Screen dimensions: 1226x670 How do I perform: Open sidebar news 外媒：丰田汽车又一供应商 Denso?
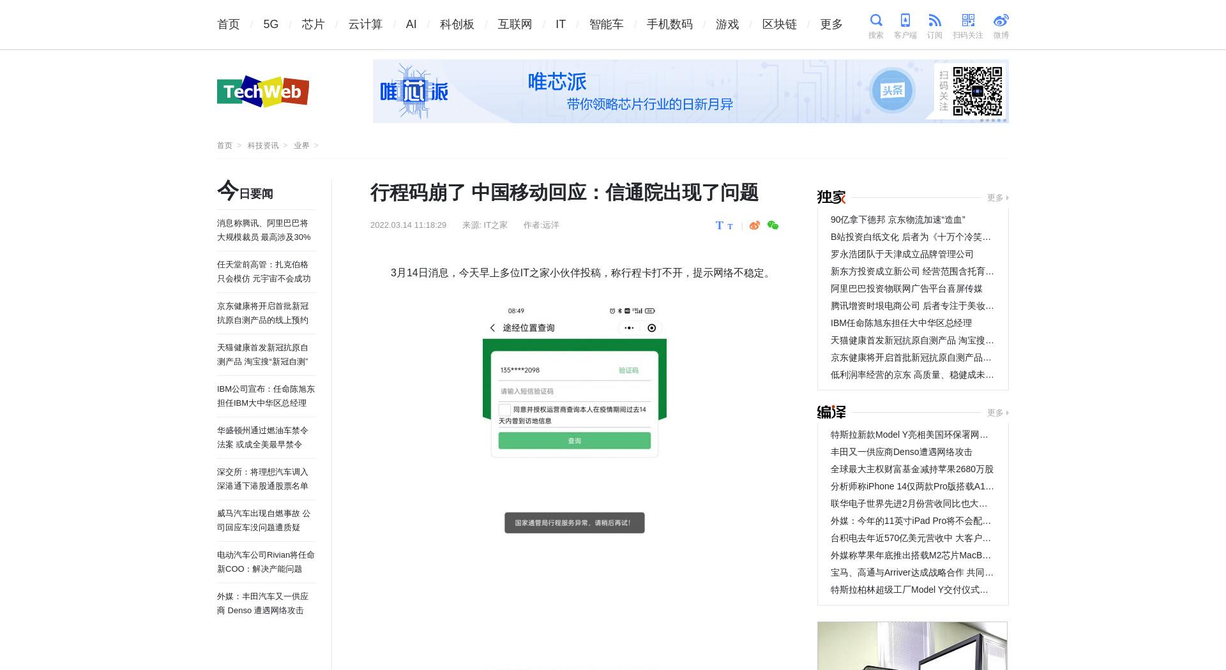click(262, 604)
